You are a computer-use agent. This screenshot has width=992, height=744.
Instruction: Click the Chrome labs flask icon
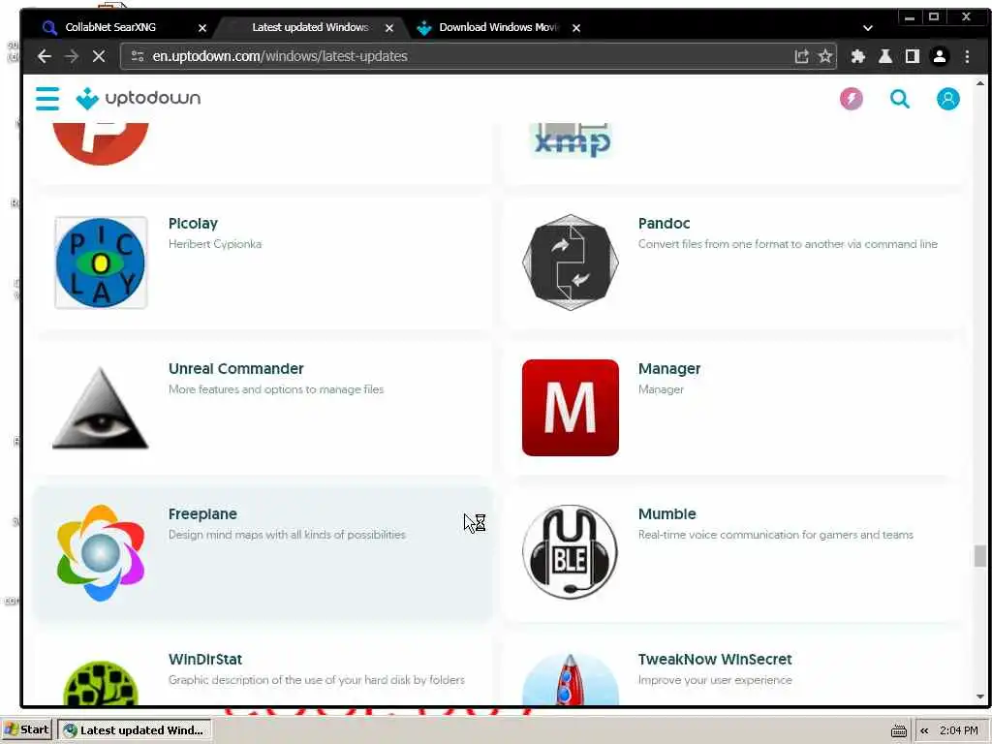point(885,56)
